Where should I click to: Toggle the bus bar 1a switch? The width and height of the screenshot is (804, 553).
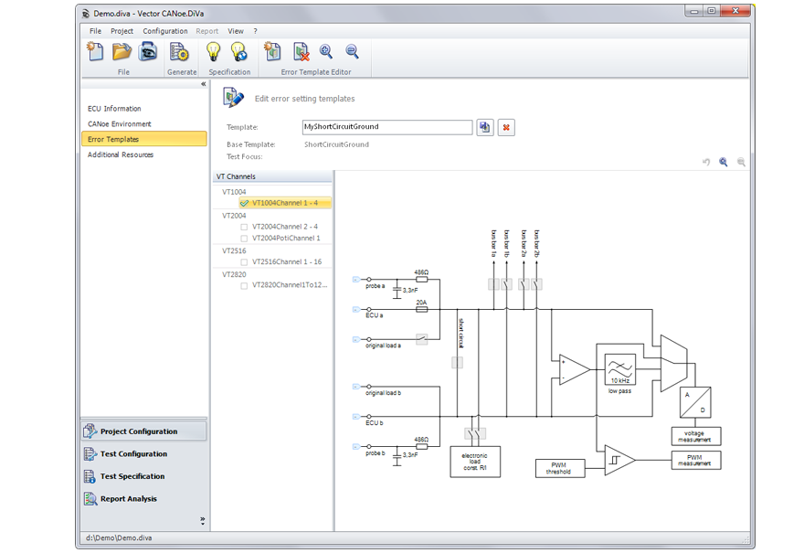click(x=493, y=284)
